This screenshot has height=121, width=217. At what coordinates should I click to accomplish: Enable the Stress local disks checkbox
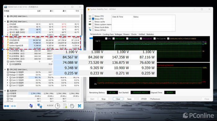93,27
